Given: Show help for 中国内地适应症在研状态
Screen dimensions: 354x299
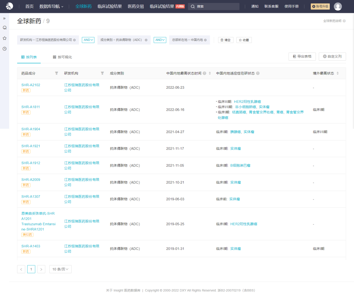Looking at the screenshot, I should [x=258, y=73].
